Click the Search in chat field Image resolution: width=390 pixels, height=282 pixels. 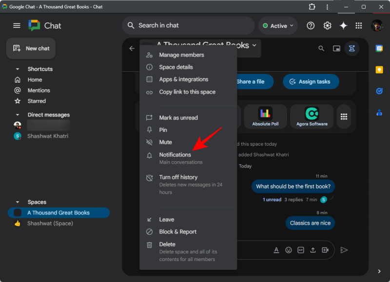click(x=188, y=25)
